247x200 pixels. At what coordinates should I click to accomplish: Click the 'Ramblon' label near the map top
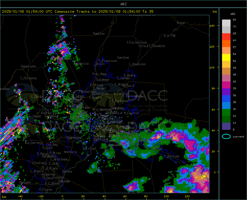(x=99, y=34)
